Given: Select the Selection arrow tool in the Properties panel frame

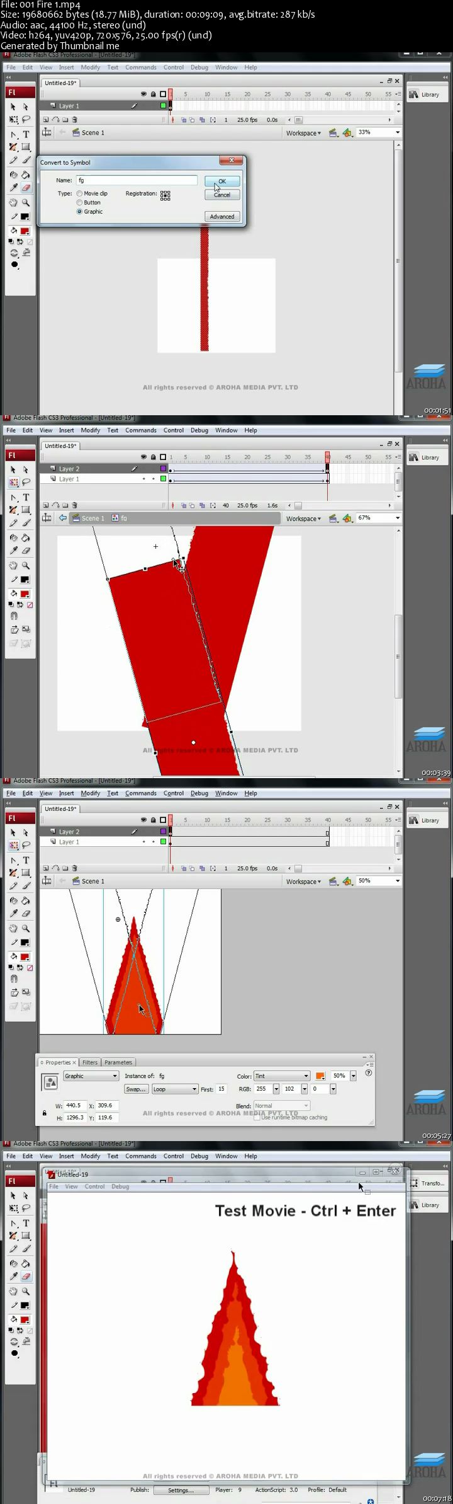Looking at the screenshot, I should pos(13,832).
